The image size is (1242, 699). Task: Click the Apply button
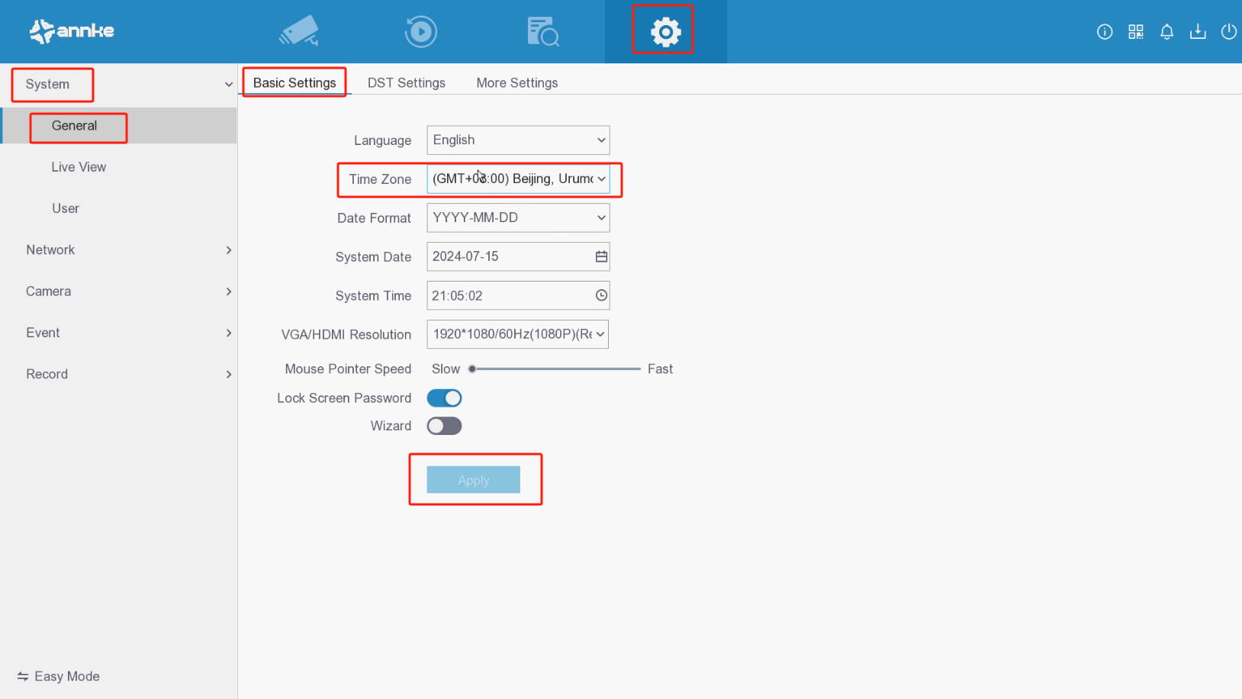(473, 480)
